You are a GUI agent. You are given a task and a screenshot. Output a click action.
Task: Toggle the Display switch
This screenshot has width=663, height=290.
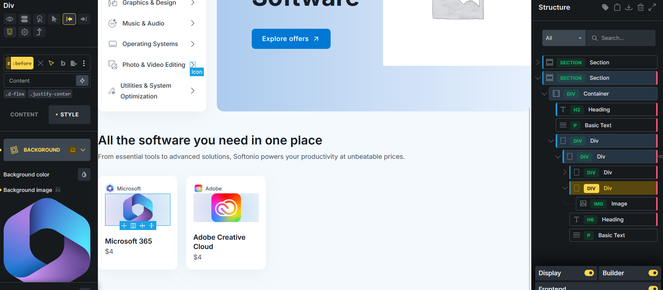point(589,273)
